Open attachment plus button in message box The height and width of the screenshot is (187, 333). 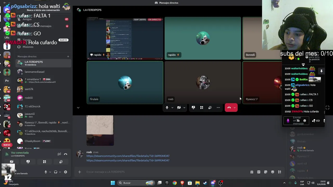[80, 172]
